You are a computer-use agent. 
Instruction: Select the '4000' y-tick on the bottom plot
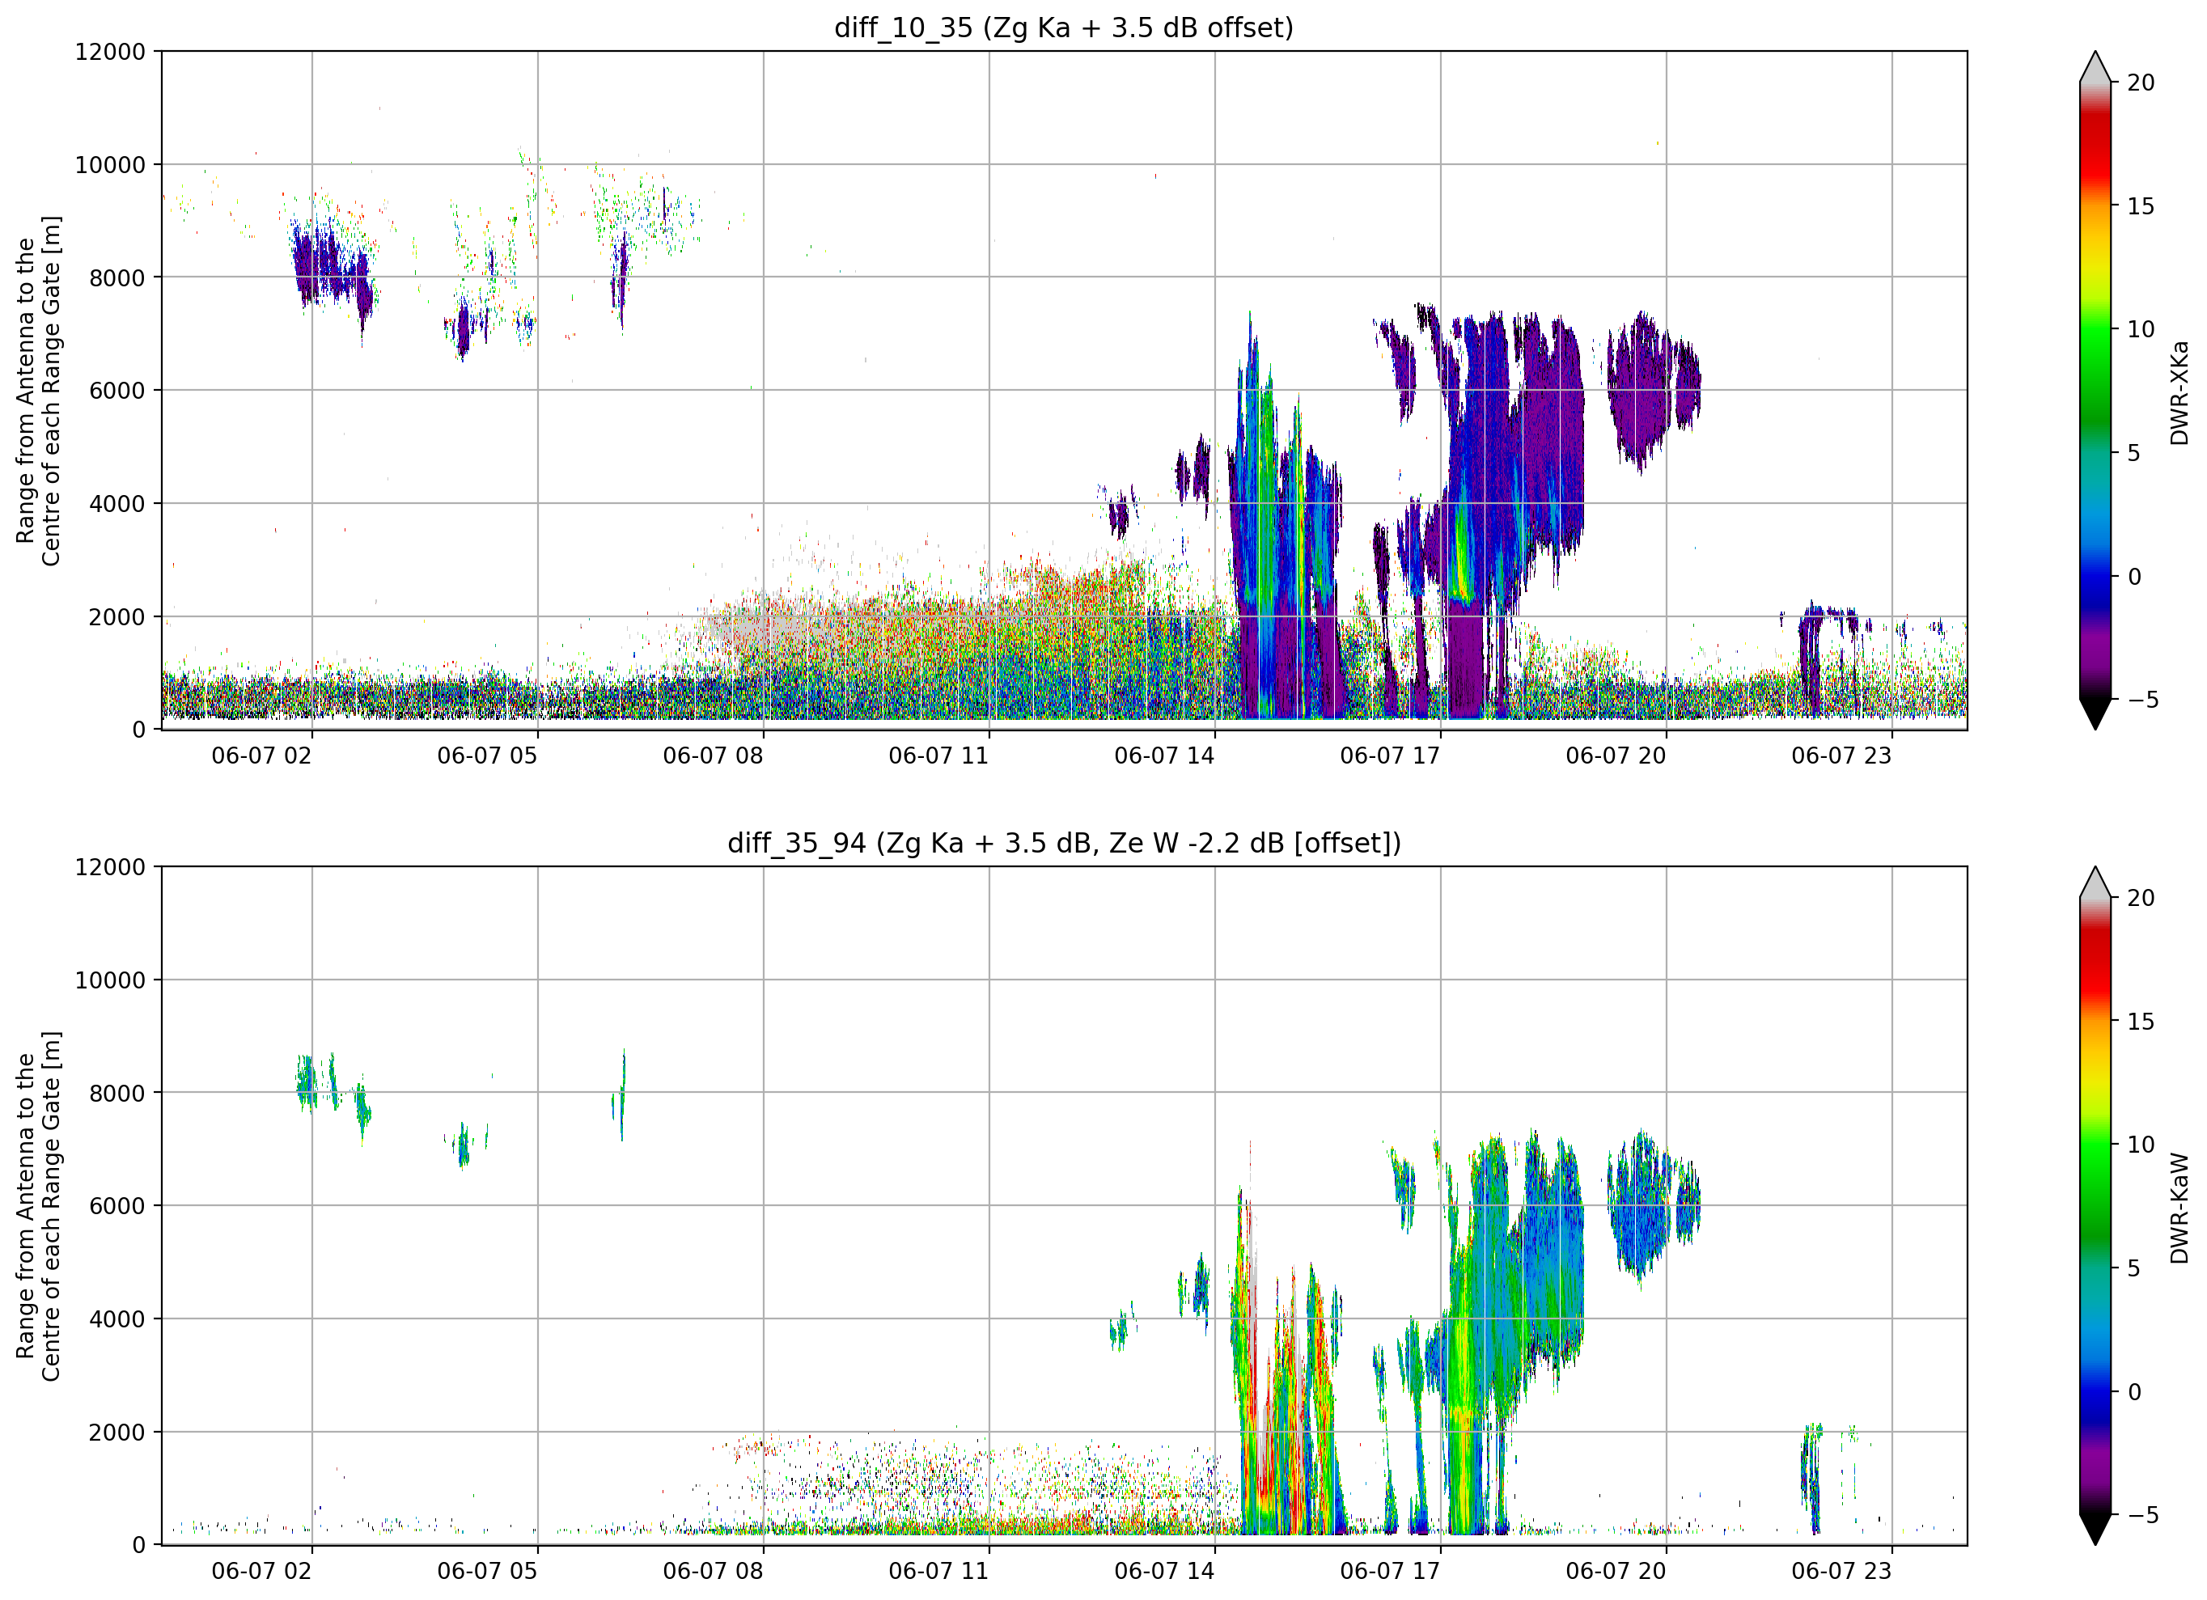tap(116, 1319)
